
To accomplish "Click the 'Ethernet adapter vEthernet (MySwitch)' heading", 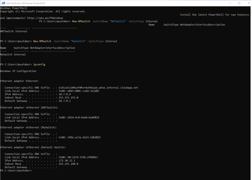I will 29,127.
